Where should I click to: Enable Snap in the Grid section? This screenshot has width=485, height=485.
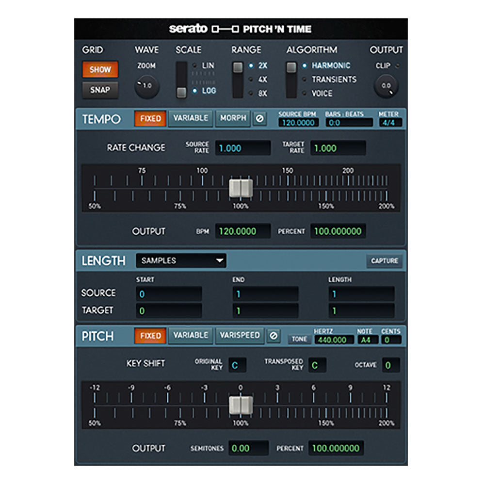(x=99, y=89)
